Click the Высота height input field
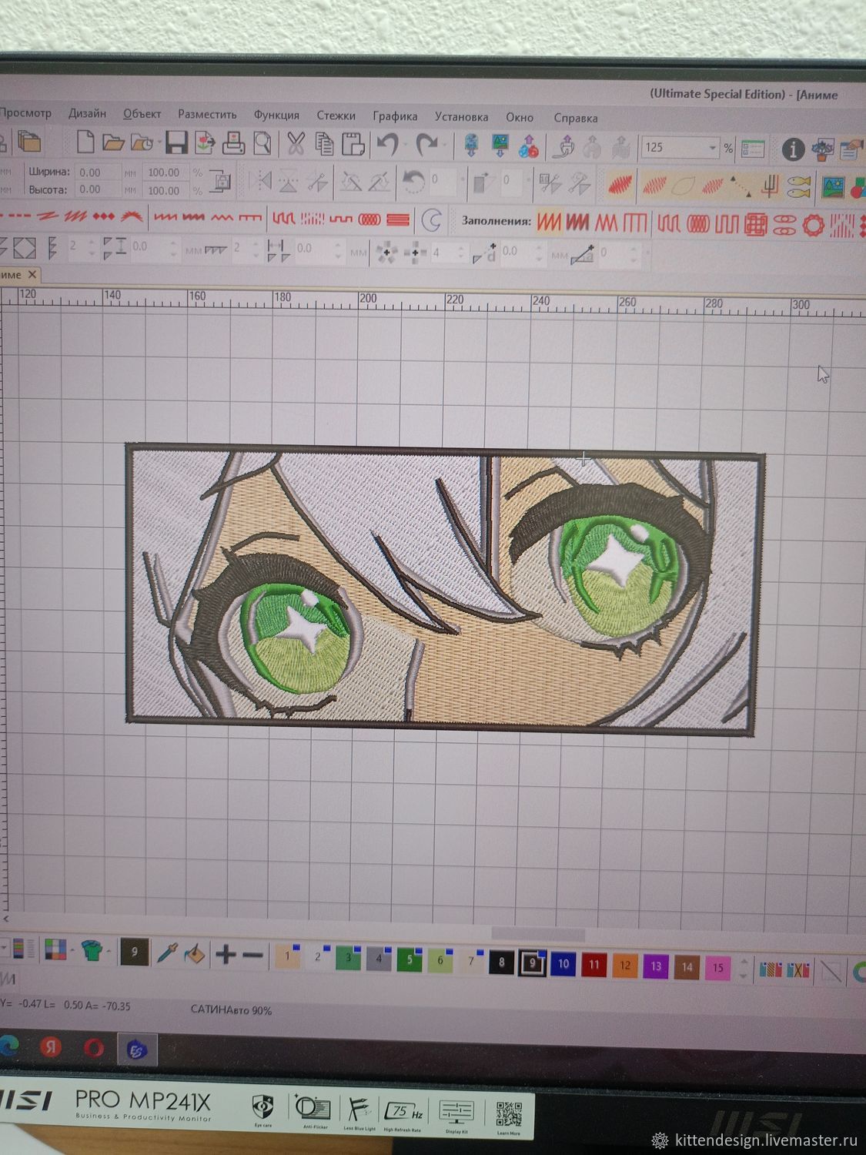Image resolution: width=866 pixels, height=1155 pixels. point(99,189)
